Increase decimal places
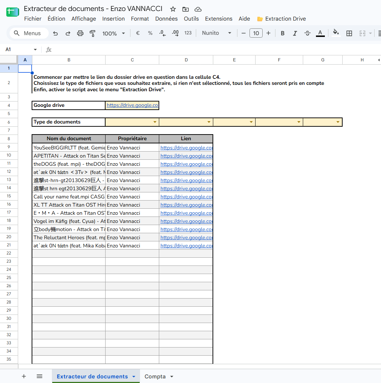 pos(175,33)
